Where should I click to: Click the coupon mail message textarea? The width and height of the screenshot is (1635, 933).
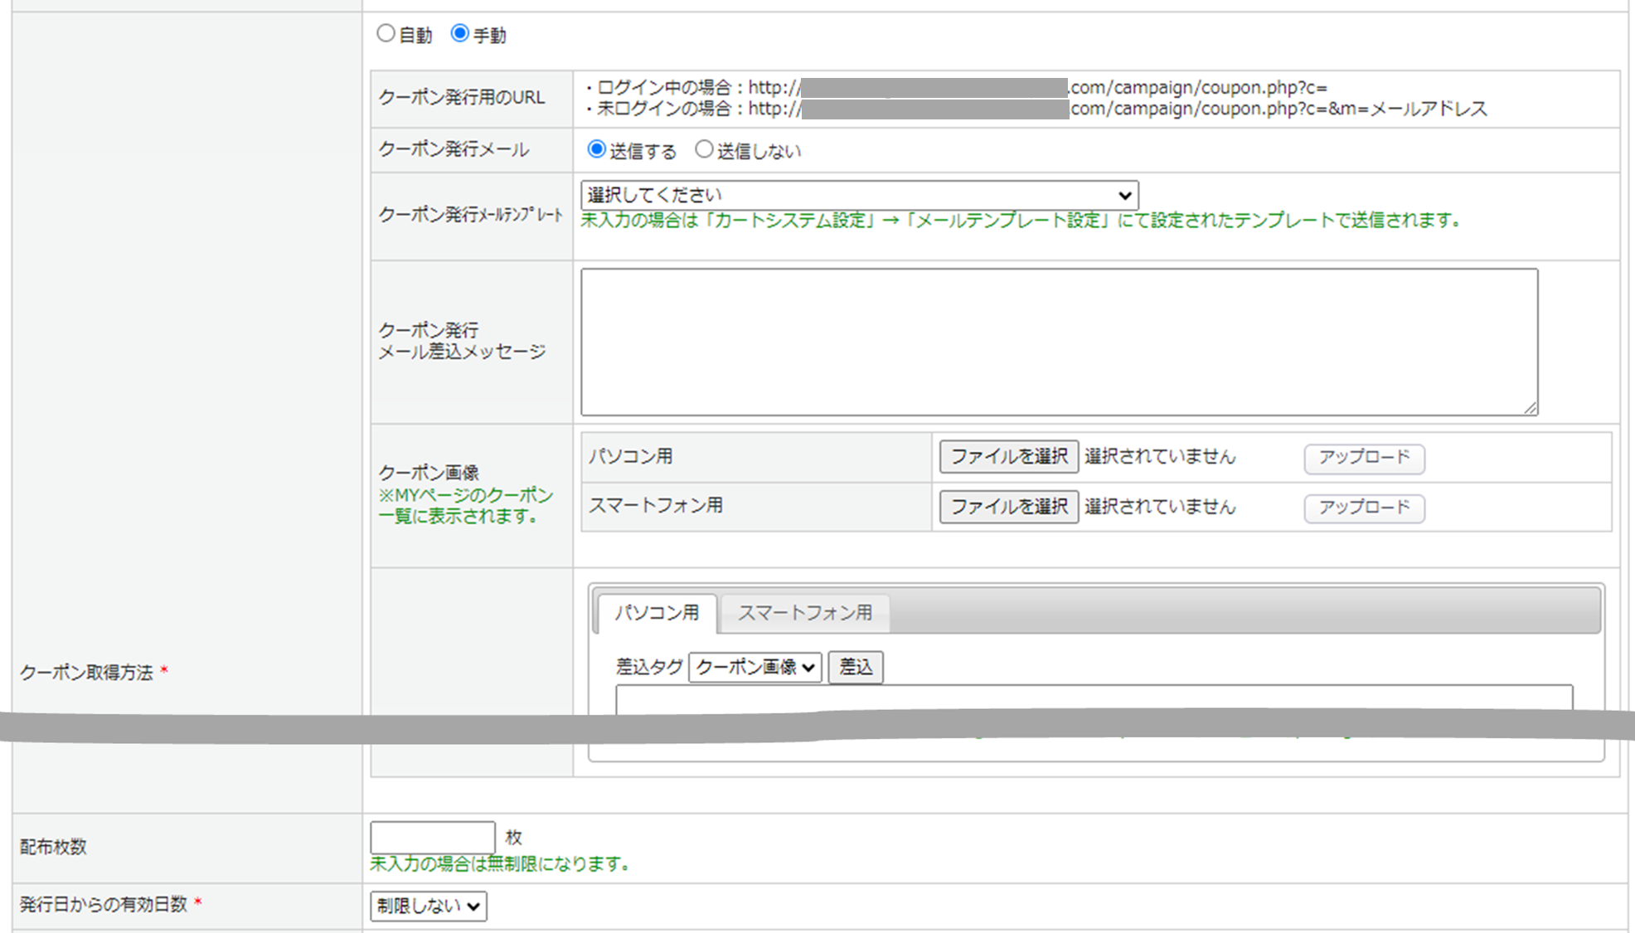coord(1059,342)
